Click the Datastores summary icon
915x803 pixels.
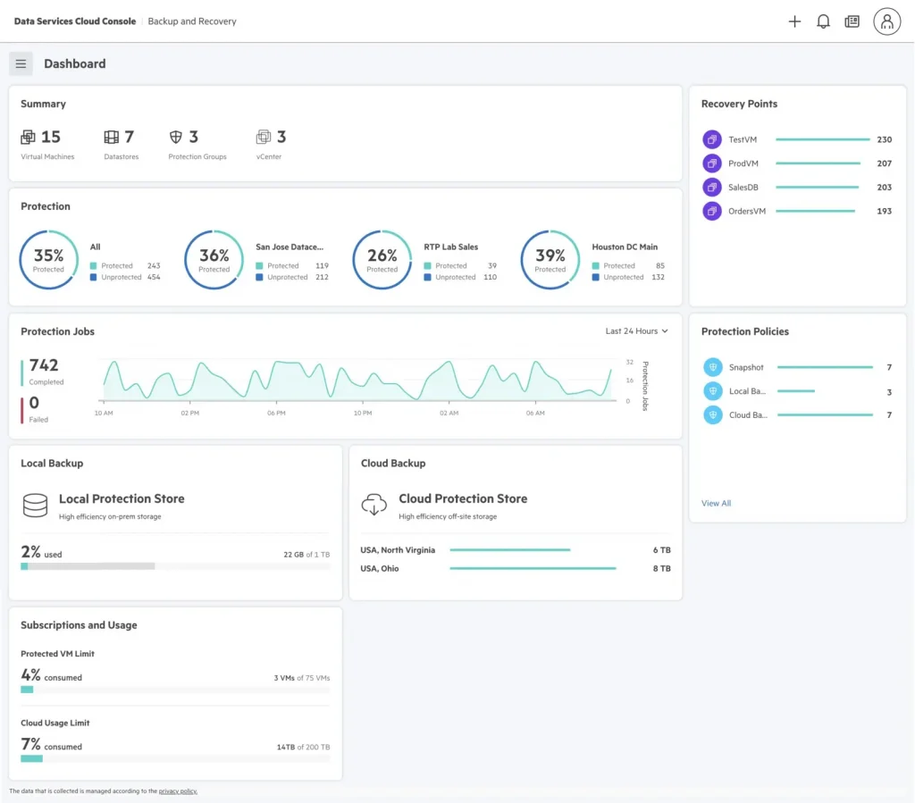pos(111,137)
